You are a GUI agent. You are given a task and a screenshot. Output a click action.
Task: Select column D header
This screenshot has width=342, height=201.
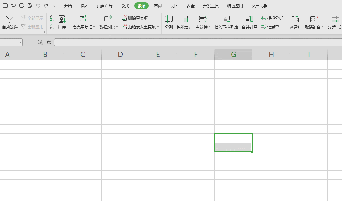pos(120,54)
